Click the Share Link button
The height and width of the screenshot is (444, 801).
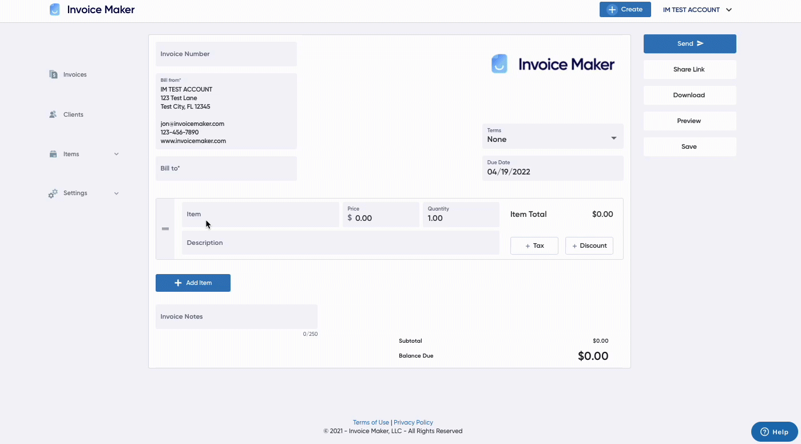690,69
